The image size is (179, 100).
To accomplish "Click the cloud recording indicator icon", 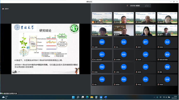I will point(3,9).
